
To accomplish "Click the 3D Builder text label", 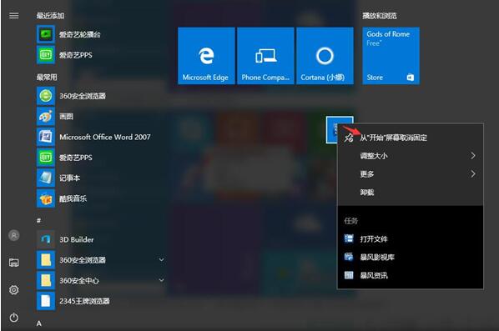I will pos(77,239).
